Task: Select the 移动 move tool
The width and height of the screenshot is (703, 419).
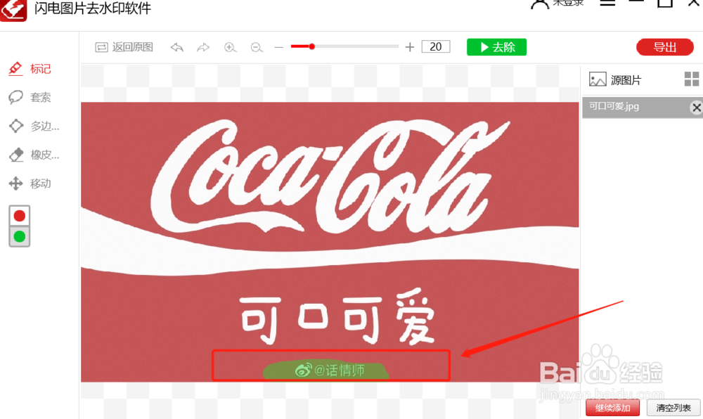Action: 30,183
